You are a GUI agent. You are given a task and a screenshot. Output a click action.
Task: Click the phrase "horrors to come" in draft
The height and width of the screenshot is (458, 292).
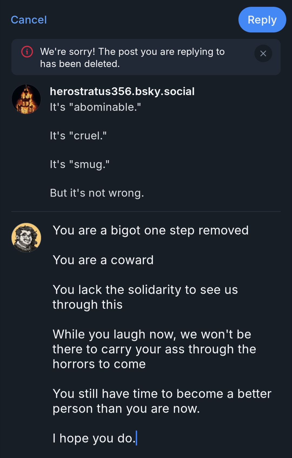coord(99,364)
